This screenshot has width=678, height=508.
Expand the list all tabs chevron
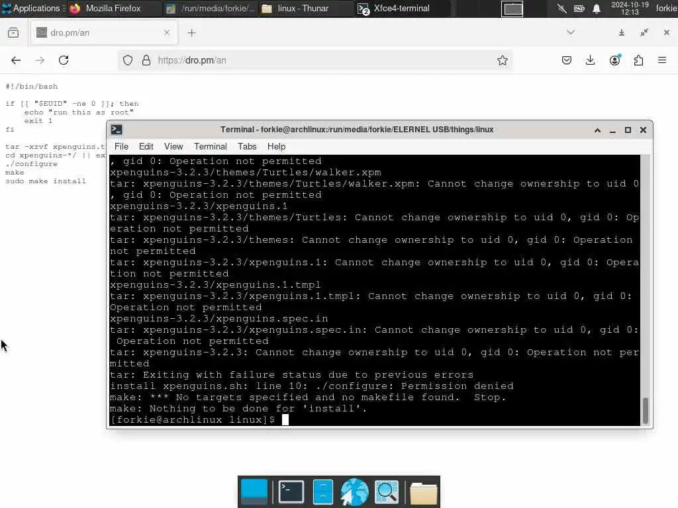coord(571,32)
